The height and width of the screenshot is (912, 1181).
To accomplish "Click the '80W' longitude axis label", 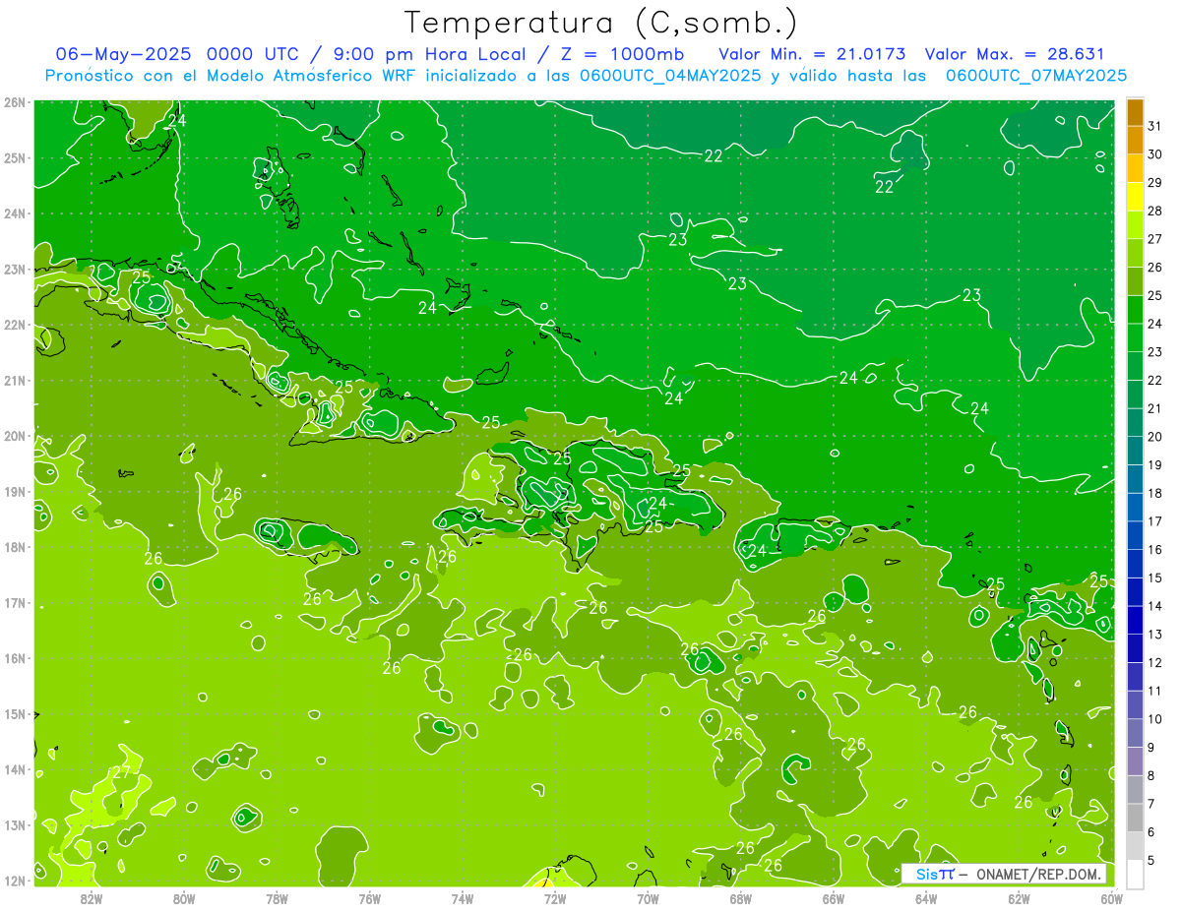I will (x=183, y=897).
